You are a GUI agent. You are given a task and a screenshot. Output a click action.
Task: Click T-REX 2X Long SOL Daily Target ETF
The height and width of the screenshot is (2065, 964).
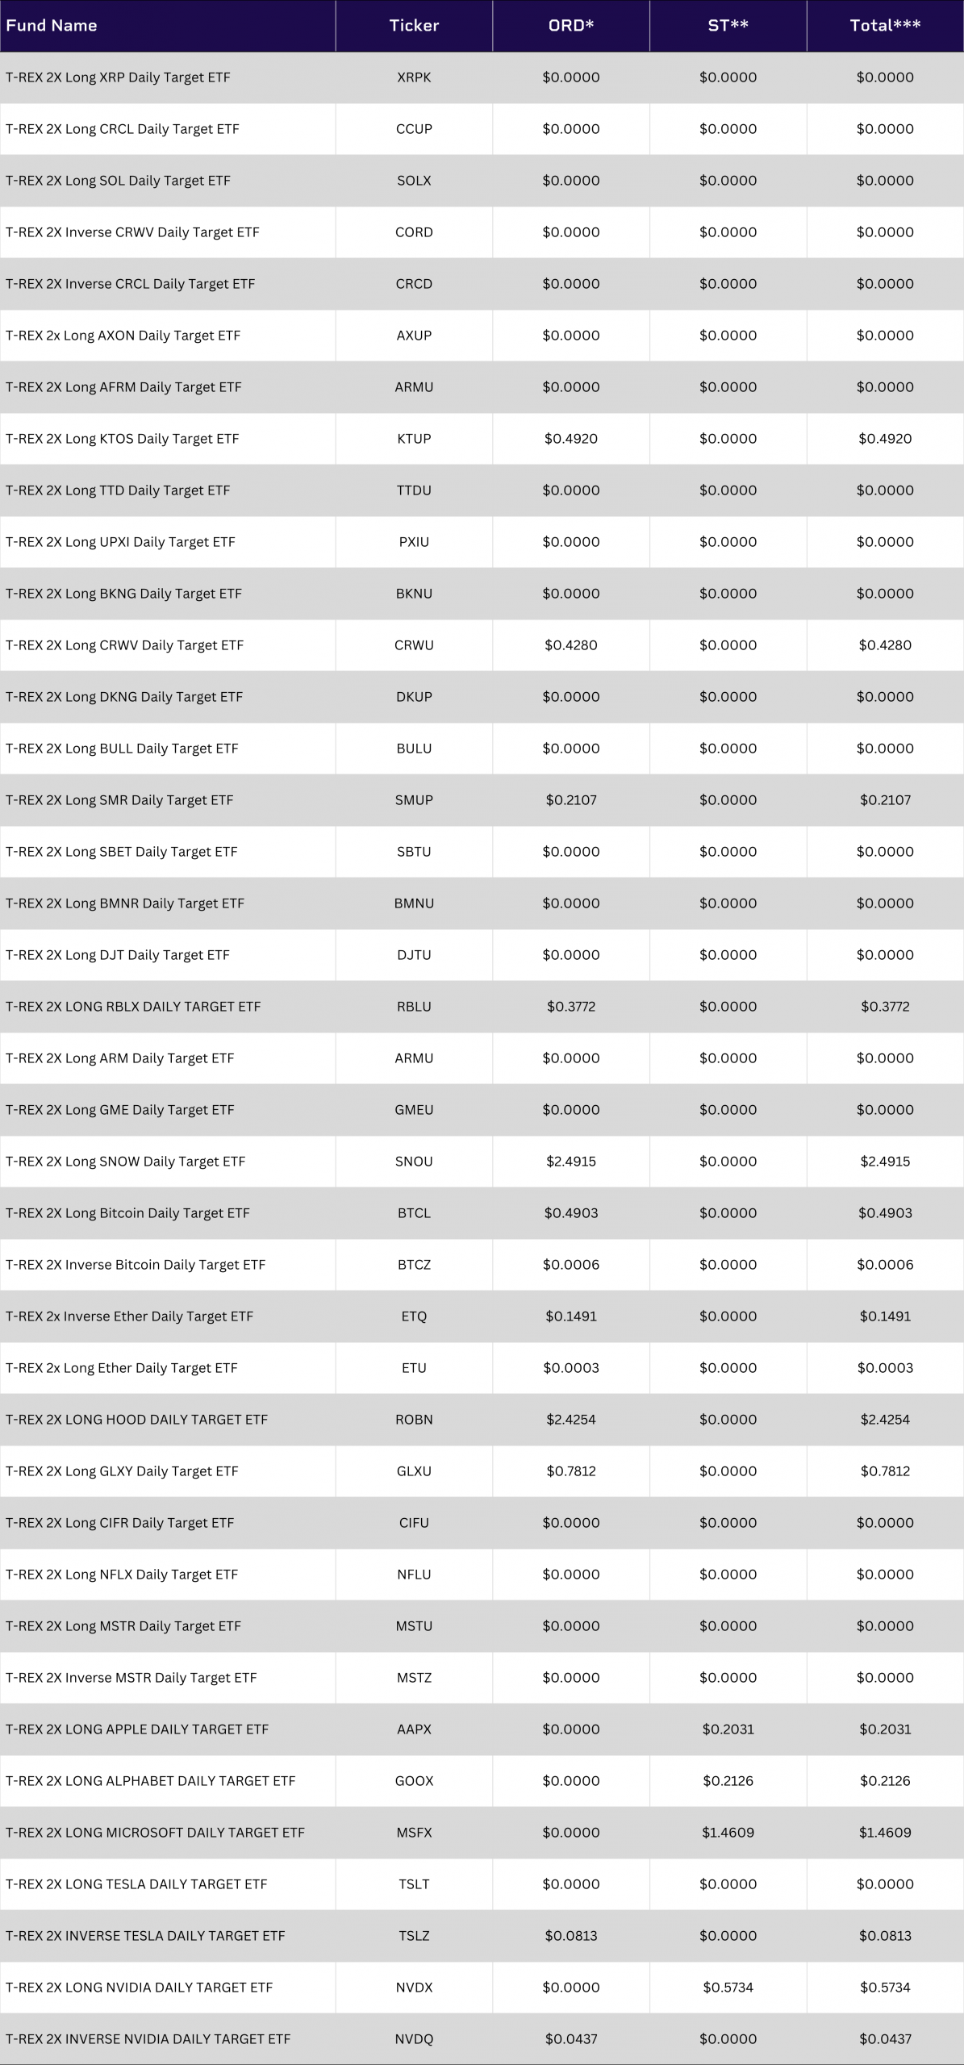click(118, 181)
